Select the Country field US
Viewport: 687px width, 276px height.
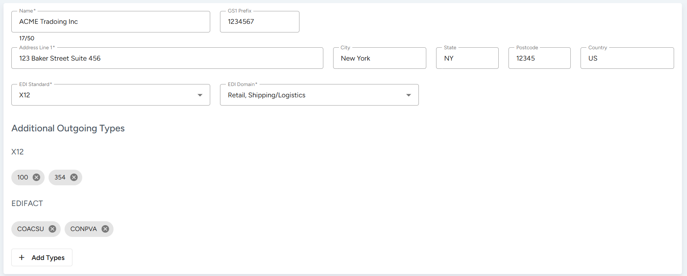tap(627, 58)
